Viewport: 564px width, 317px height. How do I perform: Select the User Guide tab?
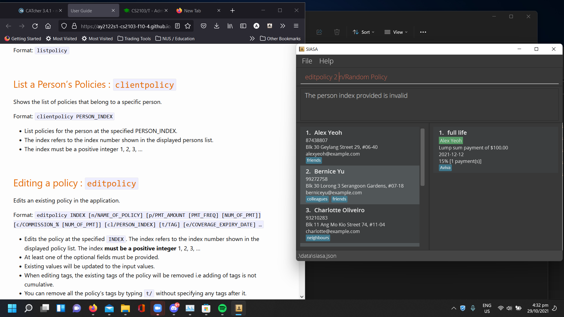click(x=81, y=11)
